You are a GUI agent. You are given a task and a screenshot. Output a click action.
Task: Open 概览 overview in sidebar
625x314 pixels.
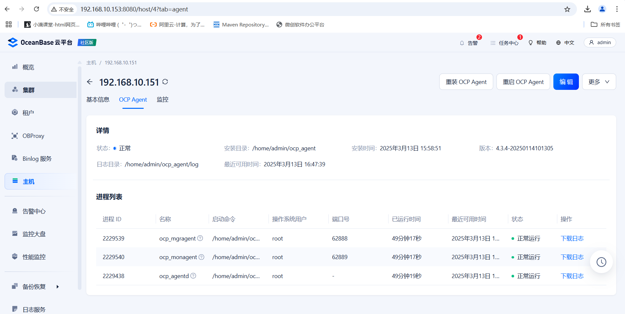coord(41,67)
